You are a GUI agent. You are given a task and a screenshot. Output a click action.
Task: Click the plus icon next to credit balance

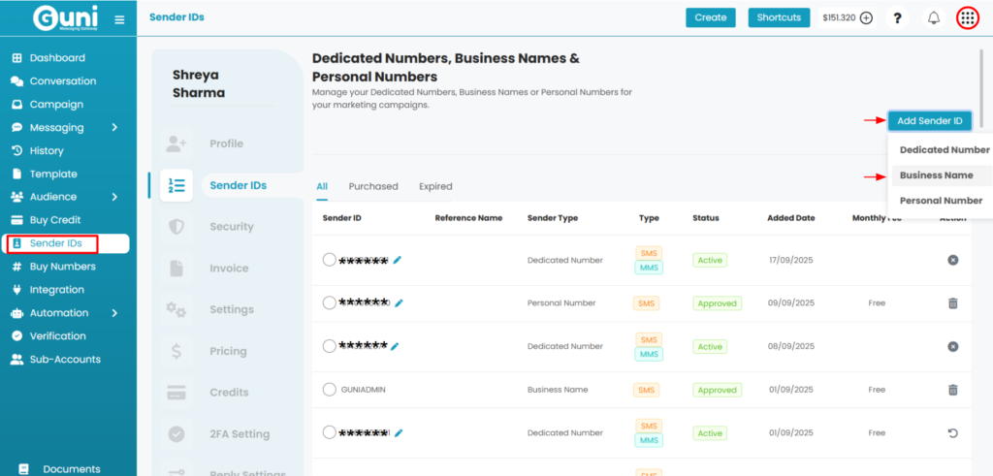866,17
